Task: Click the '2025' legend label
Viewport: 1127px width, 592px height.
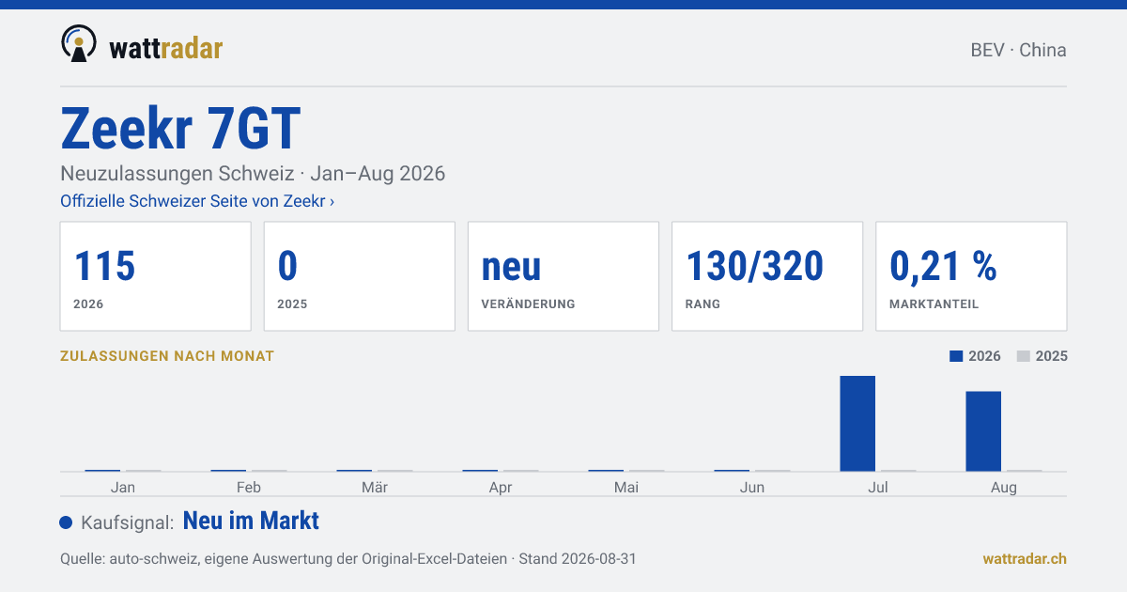Action: (1052, 356)
